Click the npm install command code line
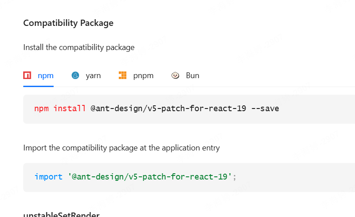The image size is (355, 217). pos(156,108)
